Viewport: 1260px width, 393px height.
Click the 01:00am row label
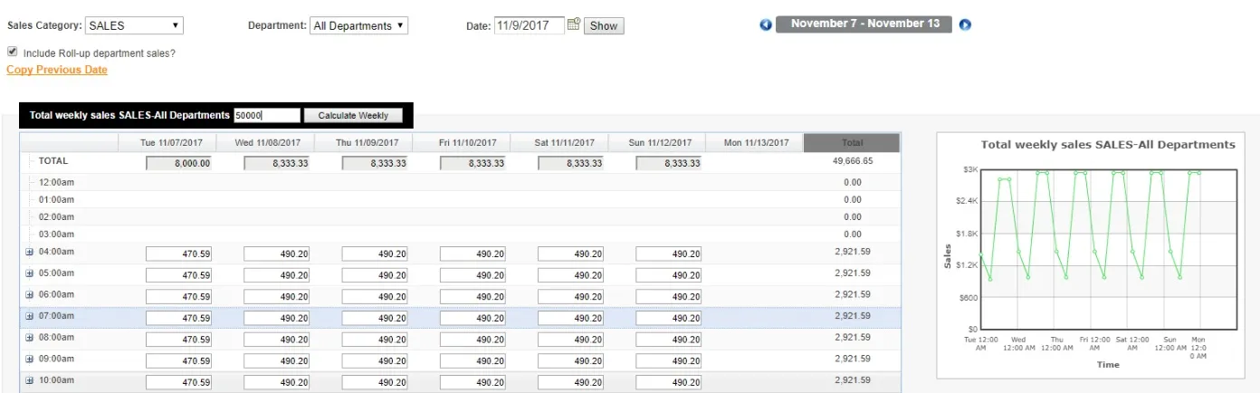(56, 199)
